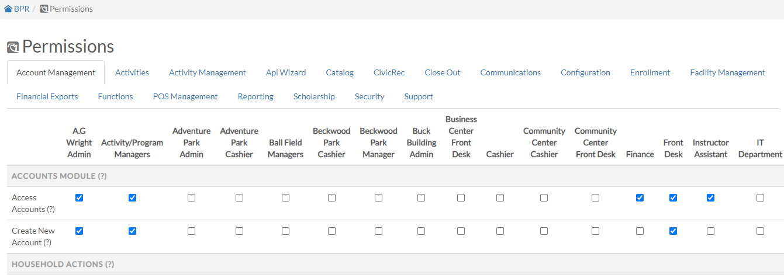784x278 pixels.
Task: Uncheck Access Accounts for A.G Wright Admin
Action: (80, 198)
